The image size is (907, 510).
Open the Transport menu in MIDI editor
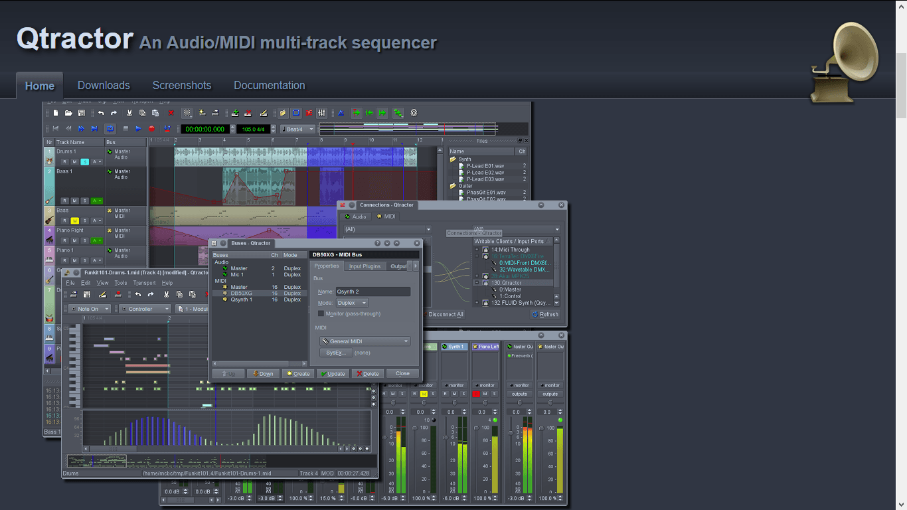[145, 283]
